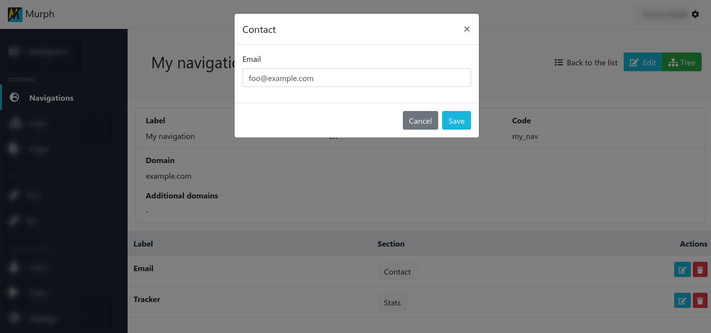Save the contact email setting
The width and height of the screenshot is (711, 333).
click(456, 121)
